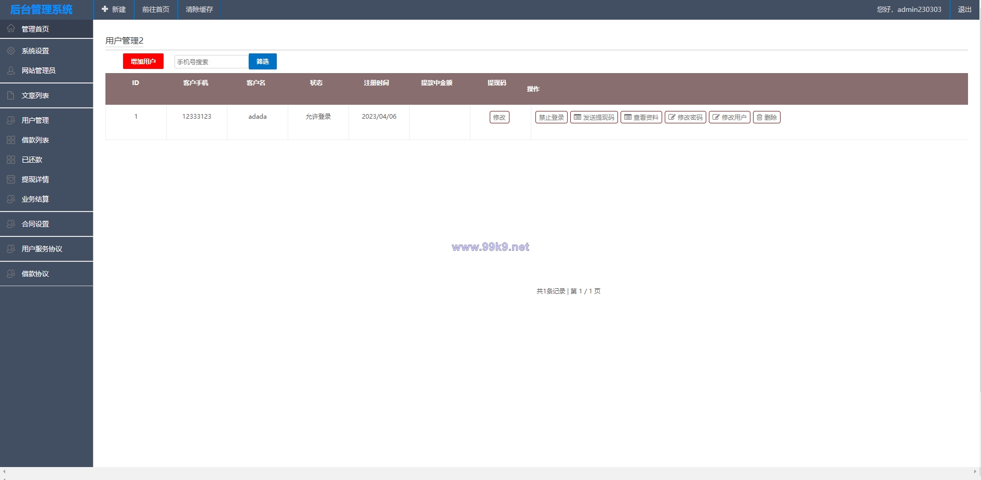981x480 pixels.
Task: Click the users icon beside 业务结算
Action: click(x=11, y=199)
